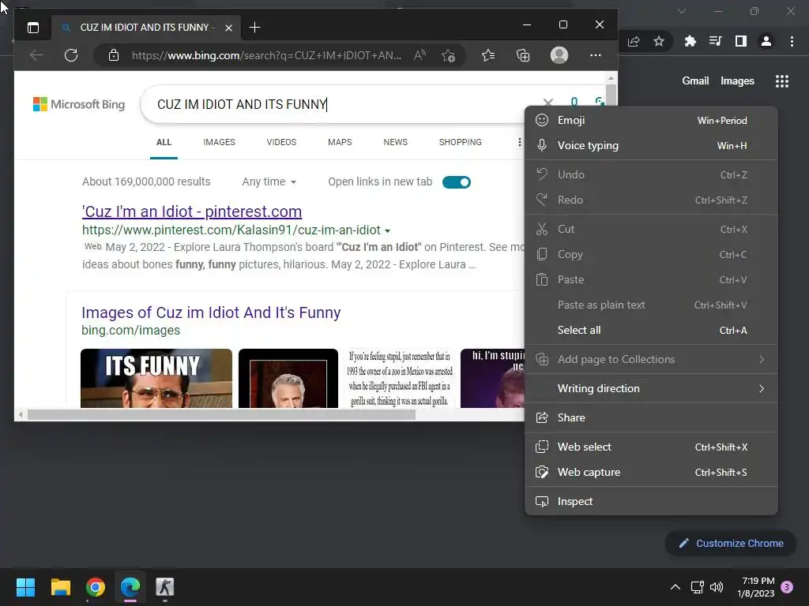
Task: Open the clock and date in taskbar
Action: (x=756, y=587)
